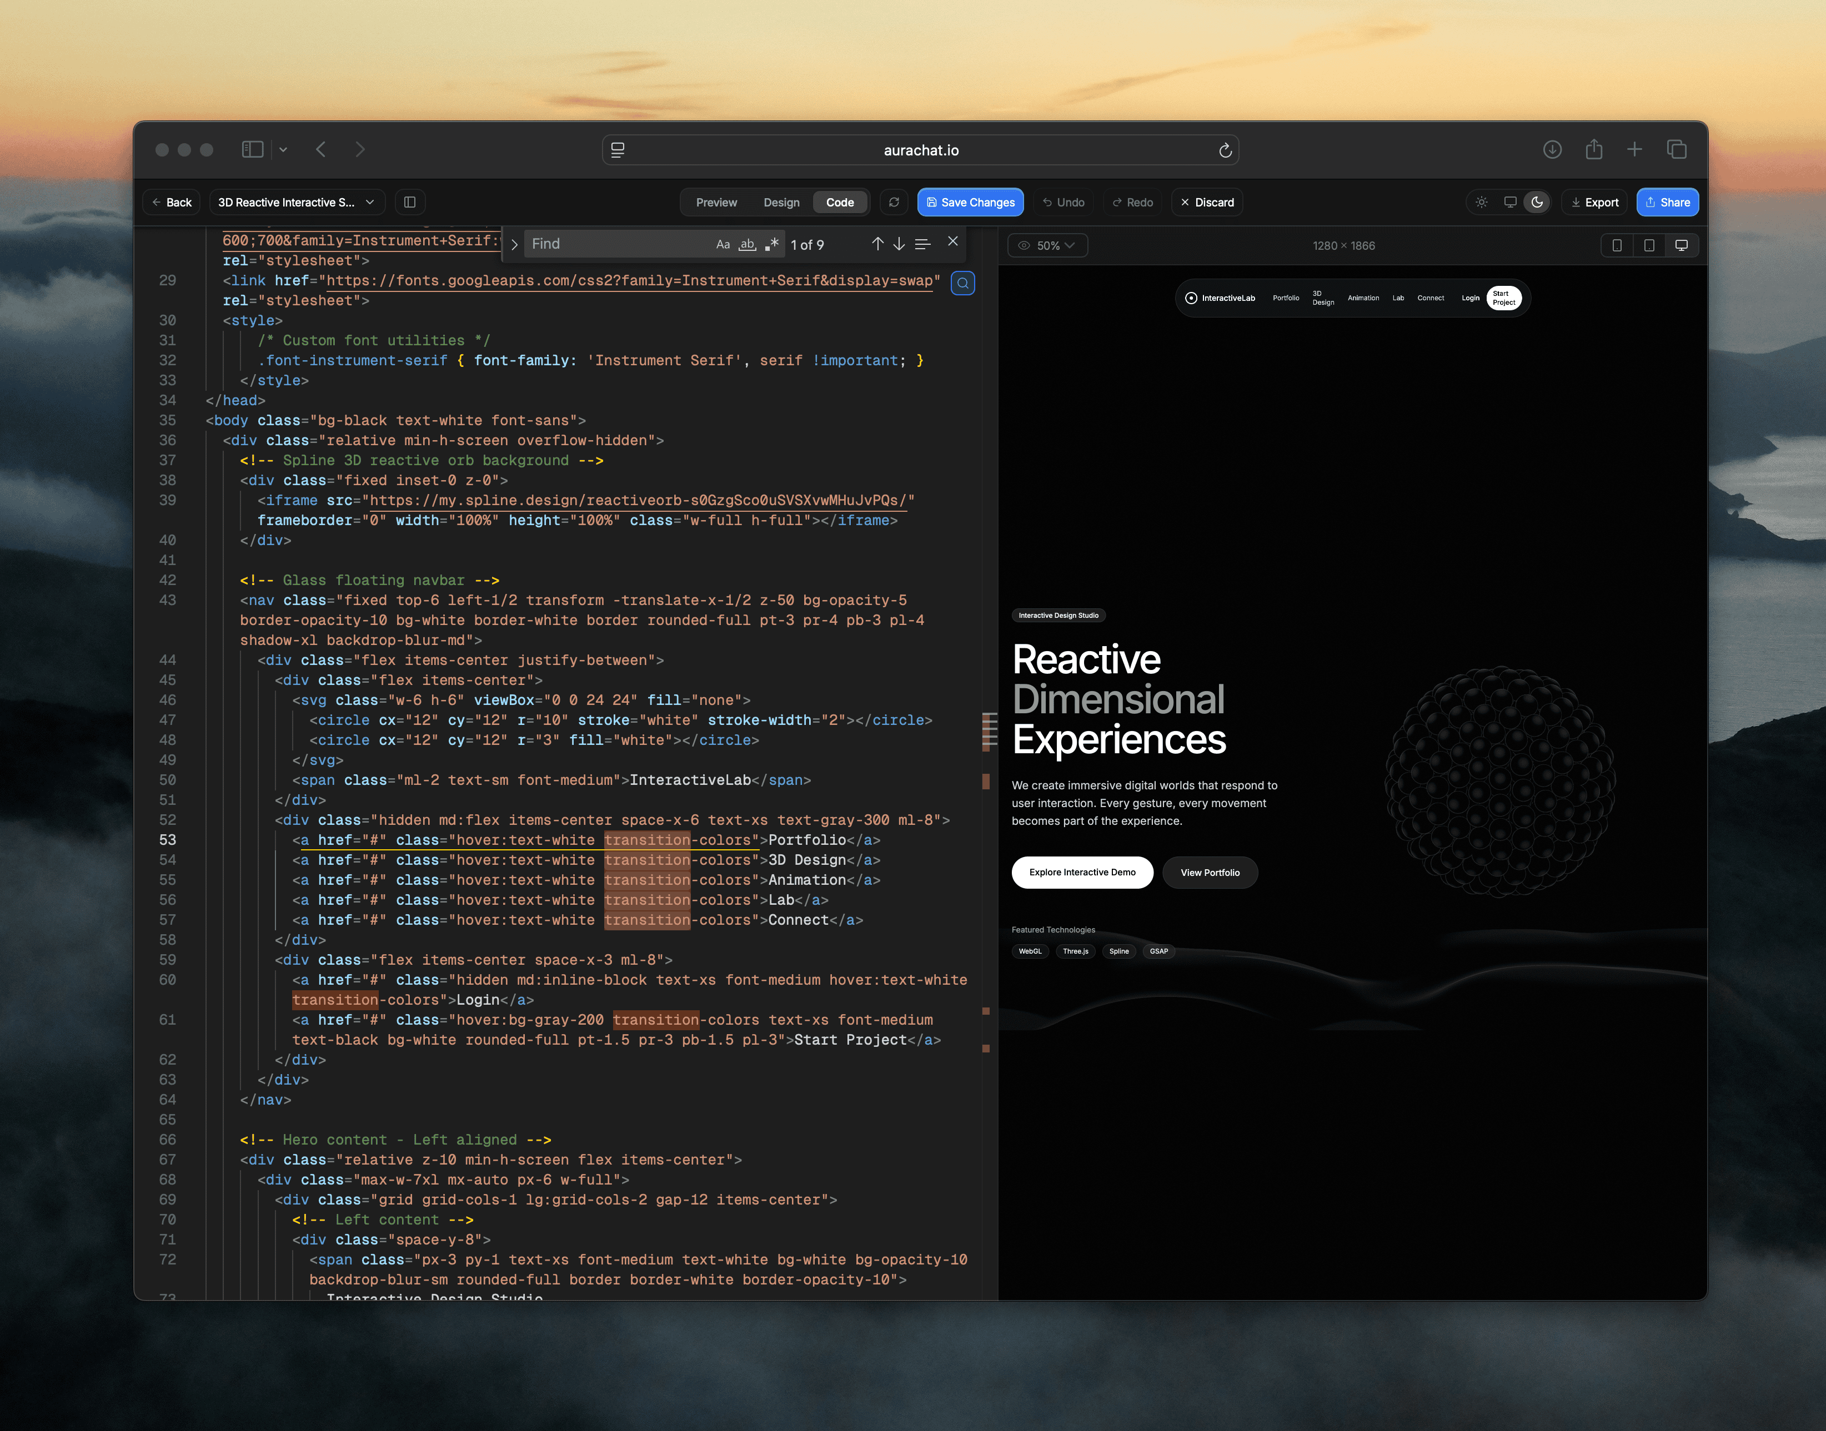The height and width of the screenshot is (1431, 1826).
Task: Switch to the Preview tab
Action: 716,202
